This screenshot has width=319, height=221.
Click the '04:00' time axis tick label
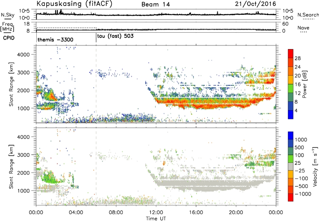[x=76, y=213]
